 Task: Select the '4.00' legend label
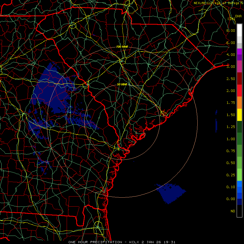pos(231,54)
